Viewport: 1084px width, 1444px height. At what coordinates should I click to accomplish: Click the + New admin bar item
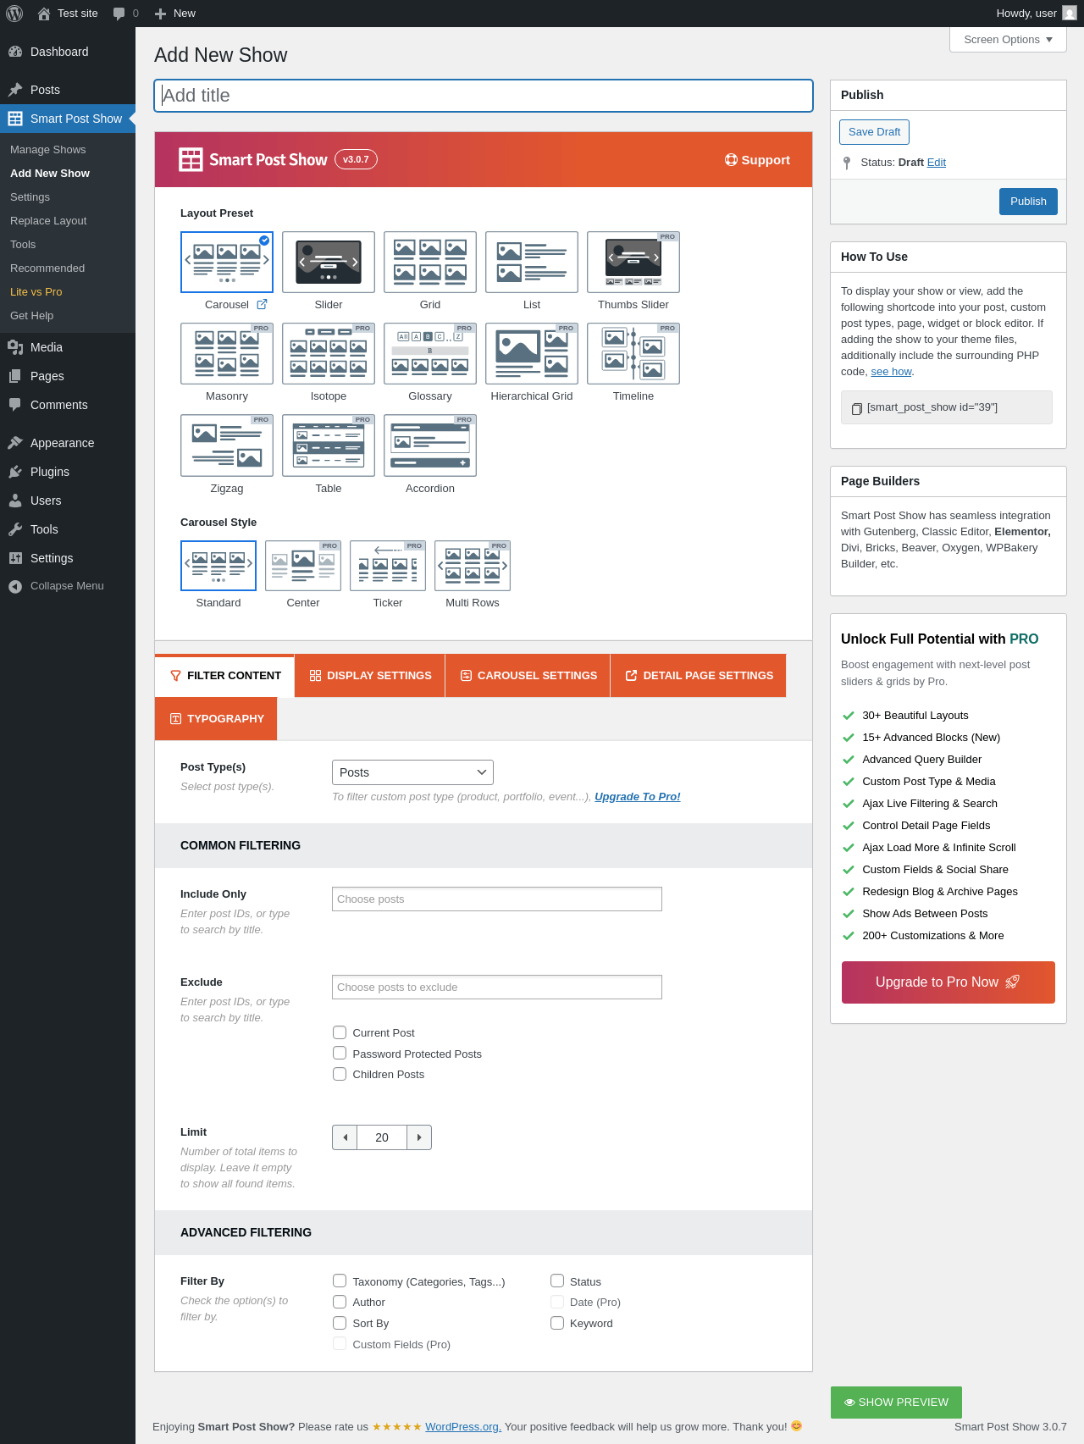[x=175, y=14]
